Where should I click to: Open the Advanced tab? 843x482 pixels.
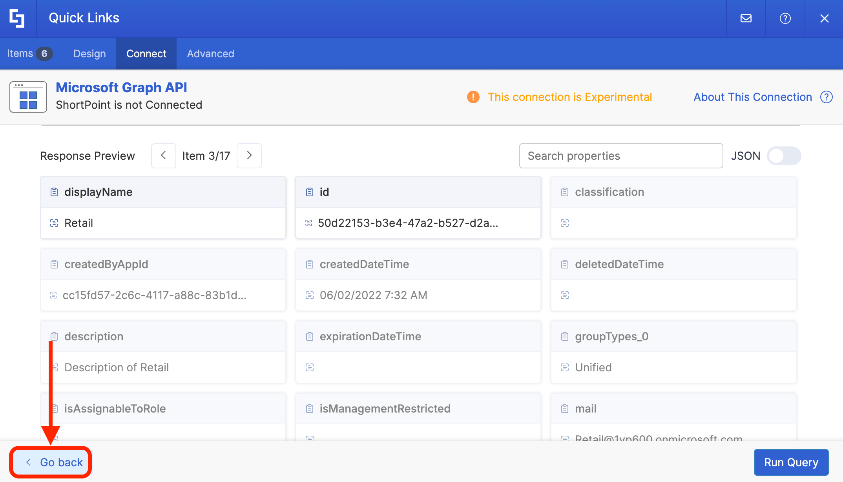point(210,54)
